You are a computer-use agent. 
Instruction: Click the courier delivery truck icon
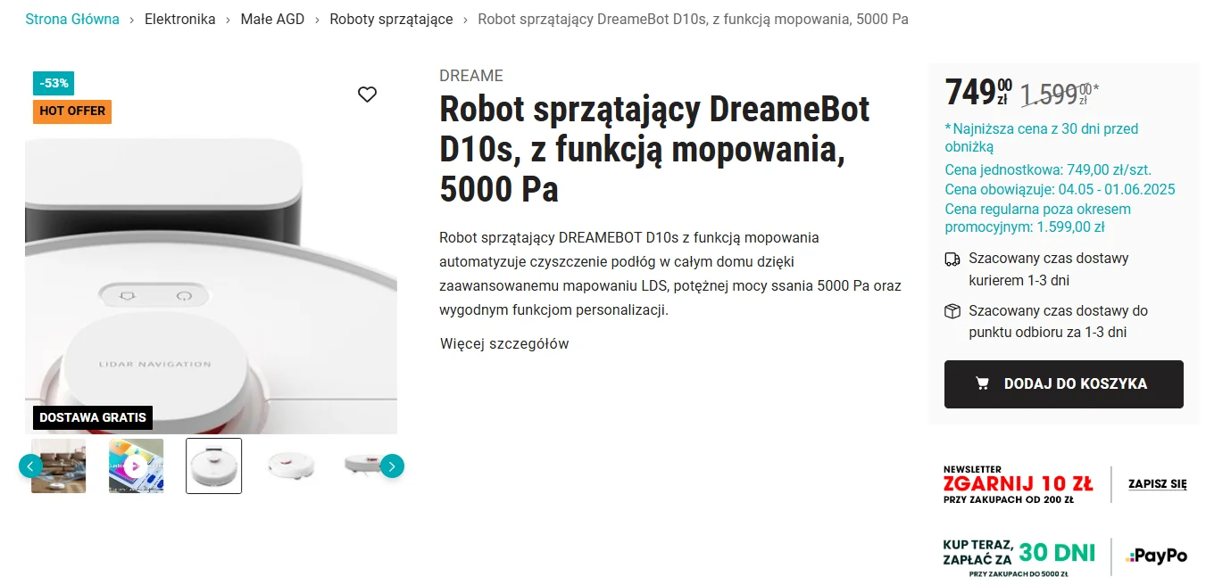pyautogui.click(x=952, y=260)
